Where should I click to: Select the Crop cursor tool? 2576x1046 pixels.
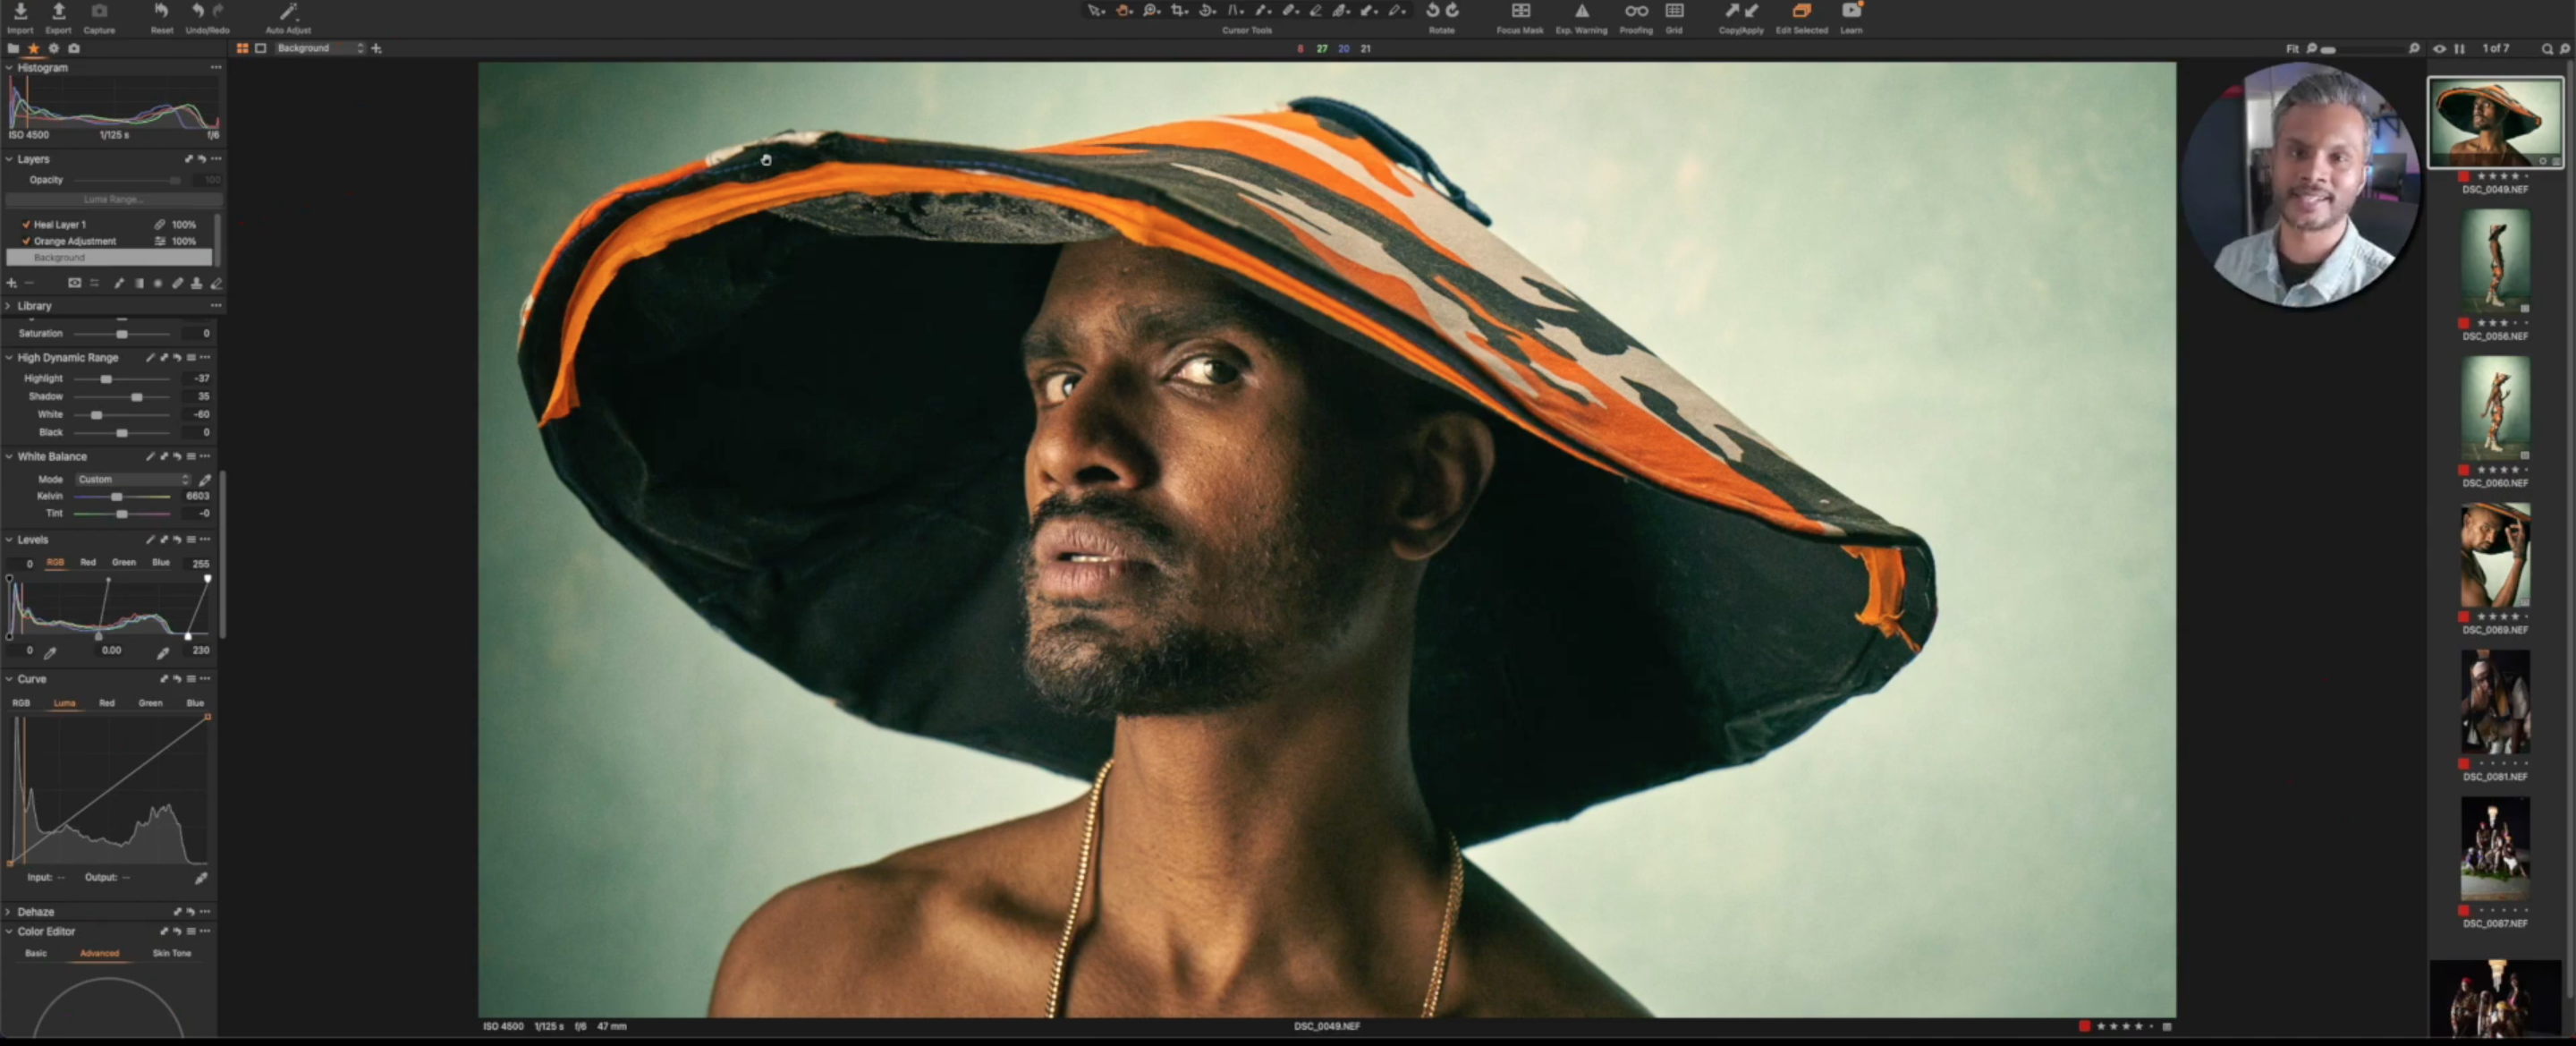point(1179,11)
